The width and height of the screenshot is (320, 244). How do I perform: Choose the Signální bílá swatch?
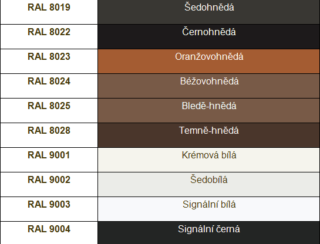coord(208,209)
